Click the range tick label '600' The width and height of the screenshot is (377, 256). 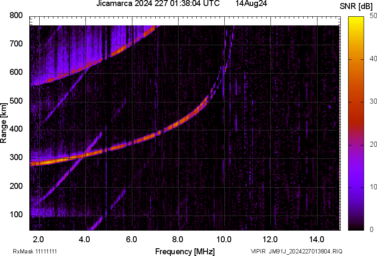(16, 72)
